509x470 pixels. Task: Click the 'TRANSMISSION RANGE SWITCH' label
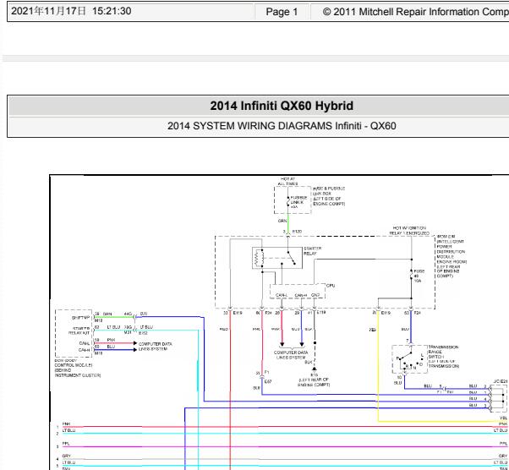(x=443, y=357)
